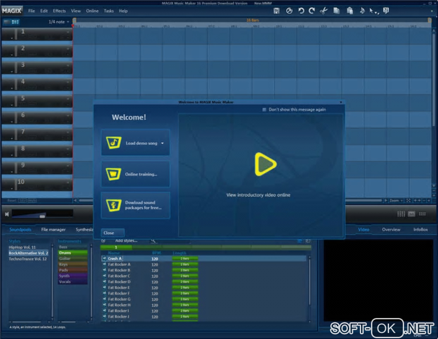Select the HipHop Vol. 11 style
Image resolution: width=438 pixels, height=339 pixels.
(22, 247)
